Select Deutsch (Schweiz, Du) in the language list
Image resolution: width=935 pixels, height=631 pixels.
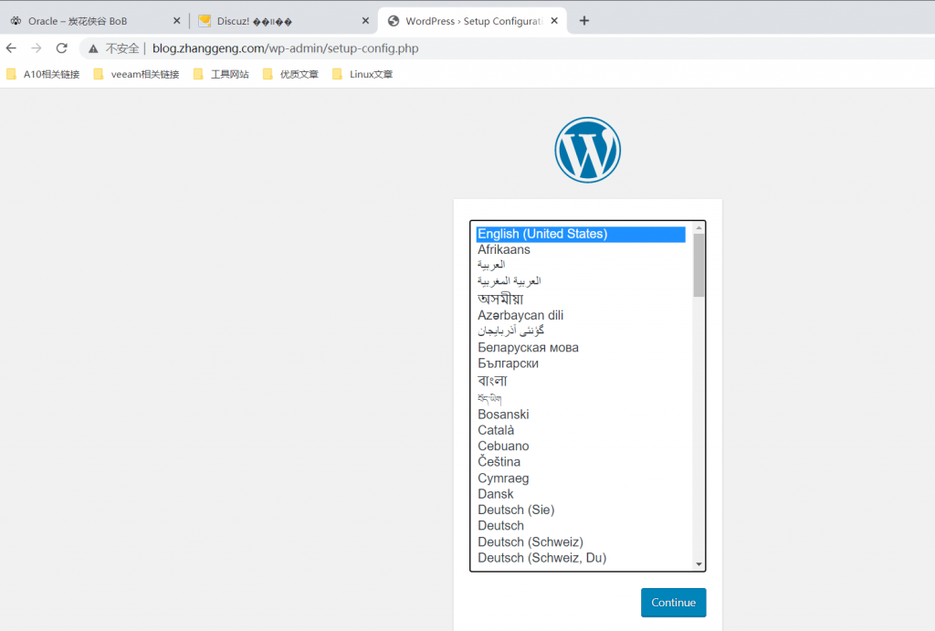[x=581, y=558]
